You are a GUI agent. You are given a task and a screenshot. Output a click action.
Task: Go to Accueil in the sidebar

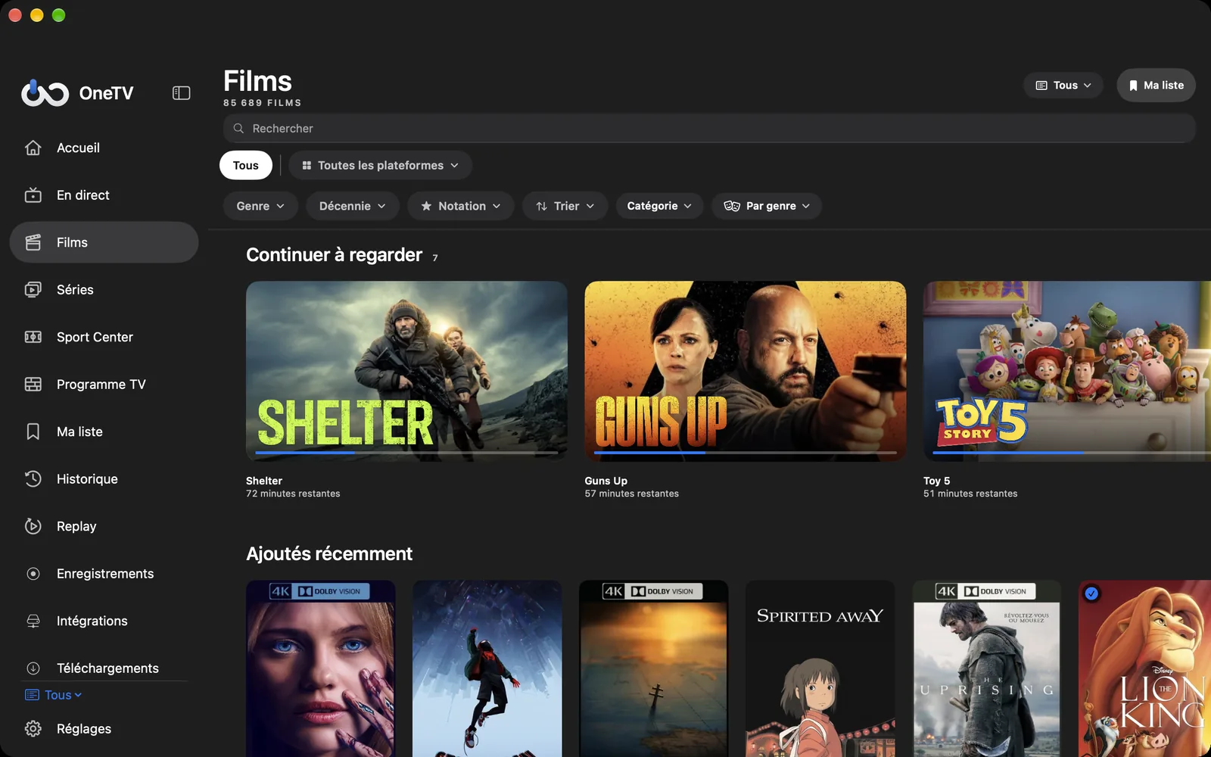pyautogui.click(x=78, y=148)
